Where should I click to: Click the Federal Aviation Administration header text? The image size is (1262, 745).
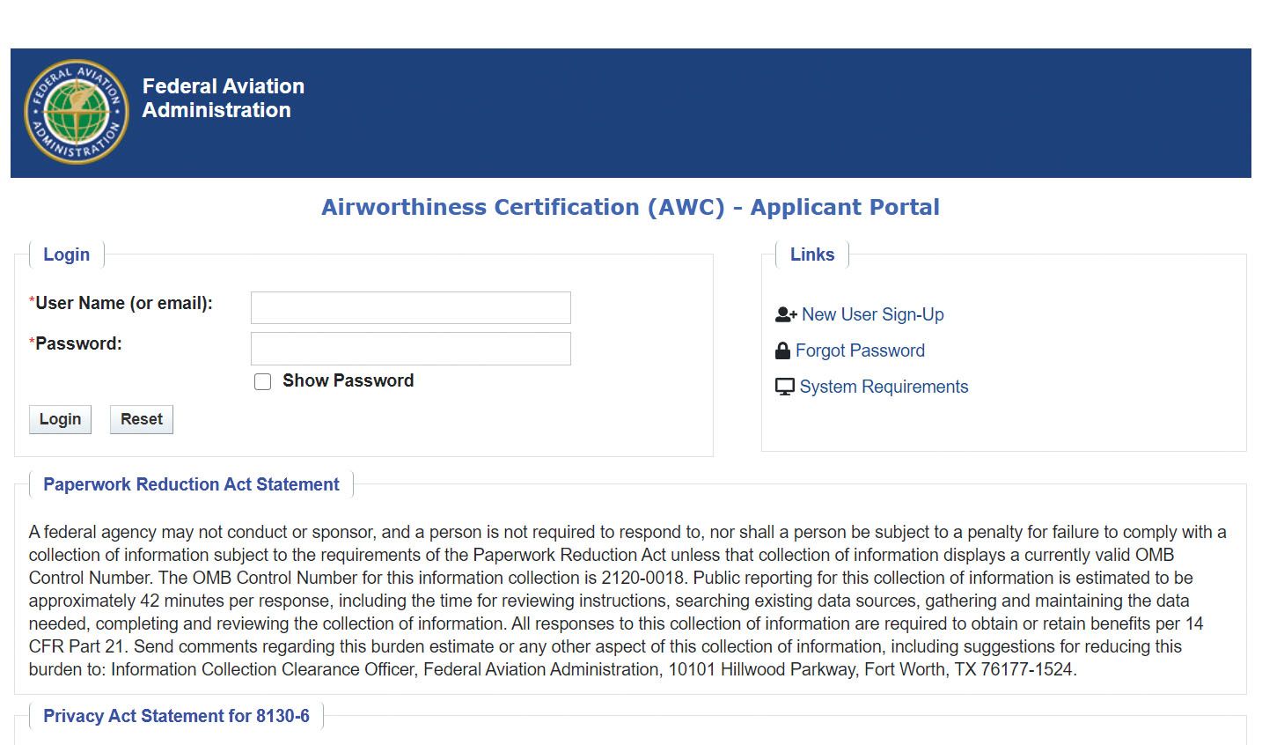coord(224,98)
